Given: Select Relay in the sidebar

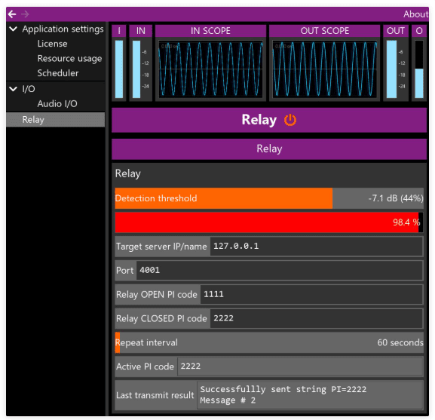Looking at the screenshot, I should click(56, 120).
